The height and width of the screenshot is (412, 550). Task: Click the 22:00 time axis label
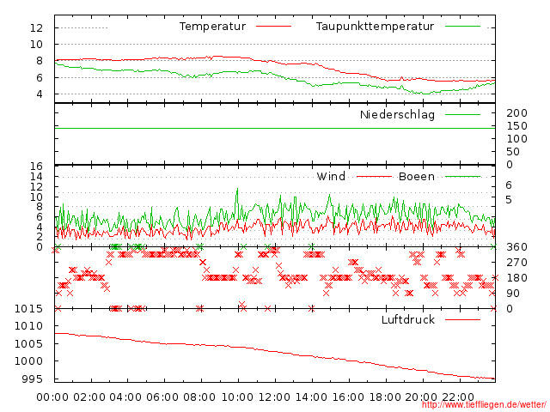tap(458, 397)
